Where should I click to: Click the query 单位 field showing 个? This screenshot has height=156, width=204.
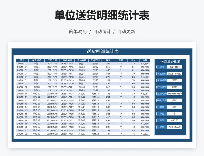(x=174, y=114)
